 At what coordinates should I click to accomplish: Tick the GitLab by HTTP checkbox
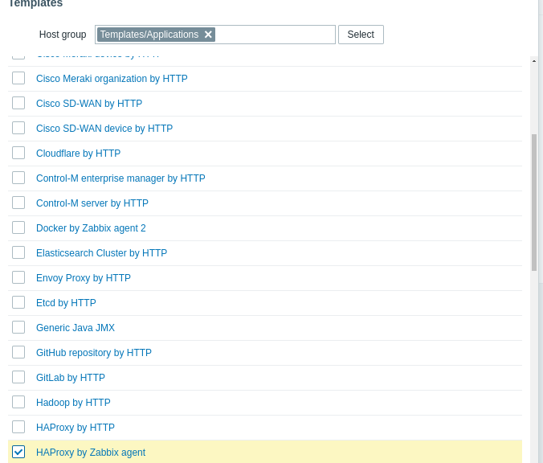(18, 378)
